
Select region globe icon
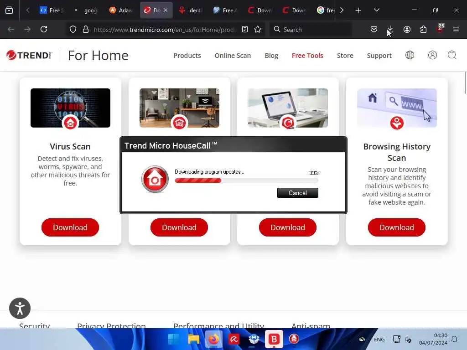410,55
